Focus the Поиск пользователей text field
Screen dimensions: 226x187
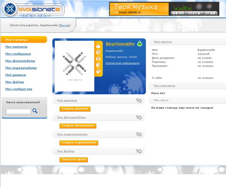(19, 111)
